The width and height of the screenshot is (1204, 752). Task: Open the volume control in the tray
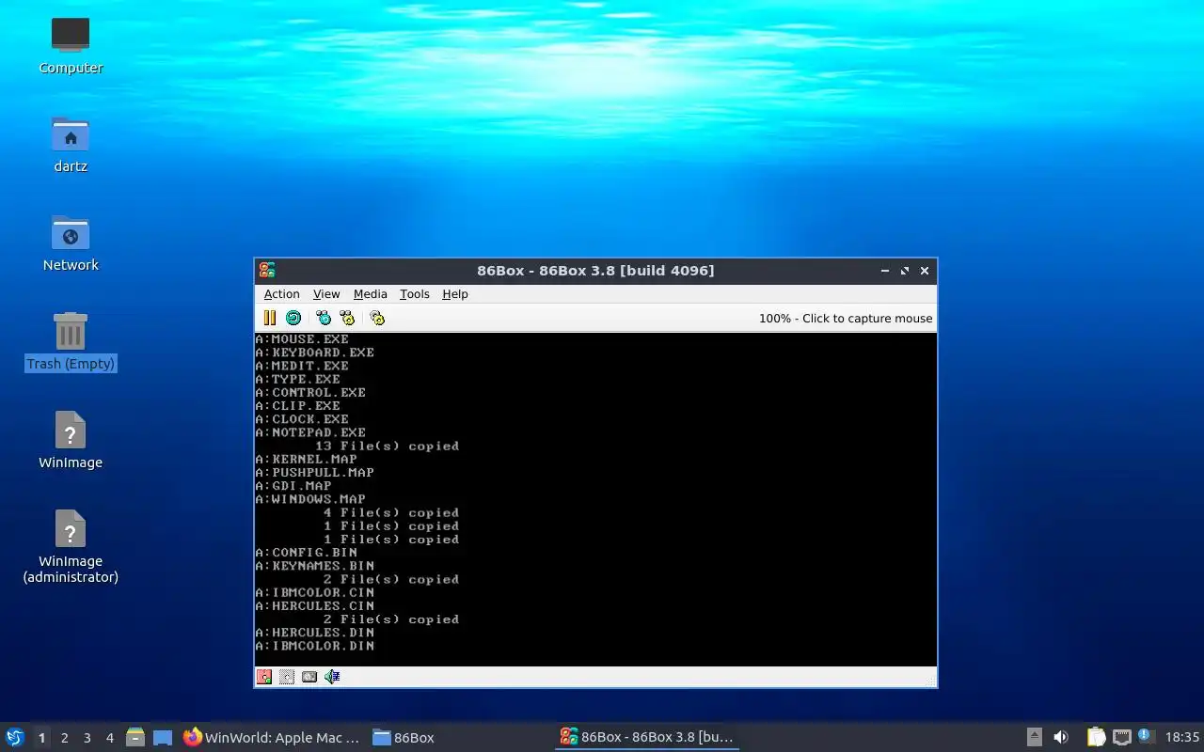coord(1061,737)
